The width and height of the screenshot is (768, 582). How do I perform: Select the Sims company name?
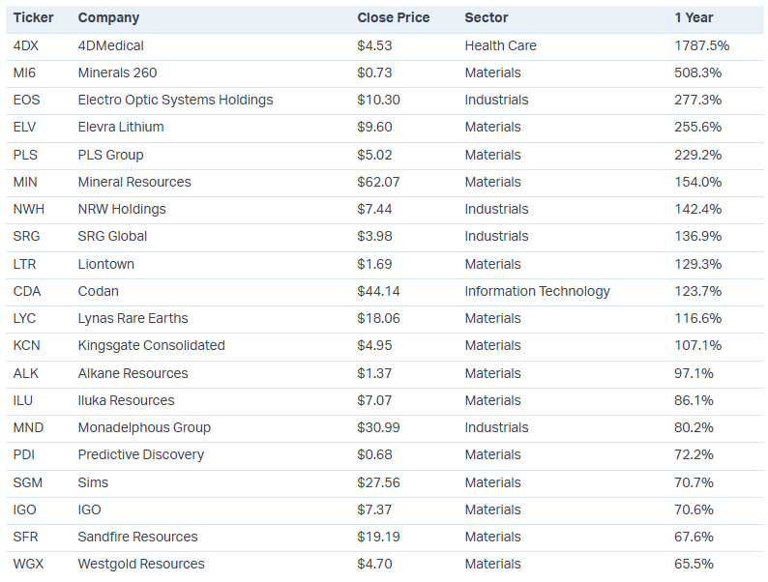pyautogui.click(x=93, y=482)
